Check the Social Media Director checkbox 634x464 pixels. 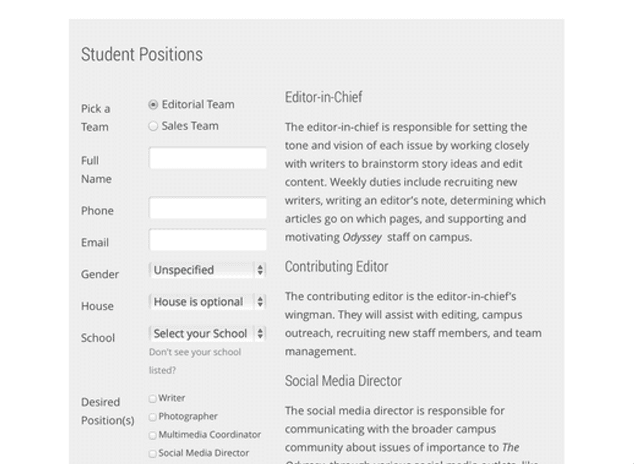point(153,454)
